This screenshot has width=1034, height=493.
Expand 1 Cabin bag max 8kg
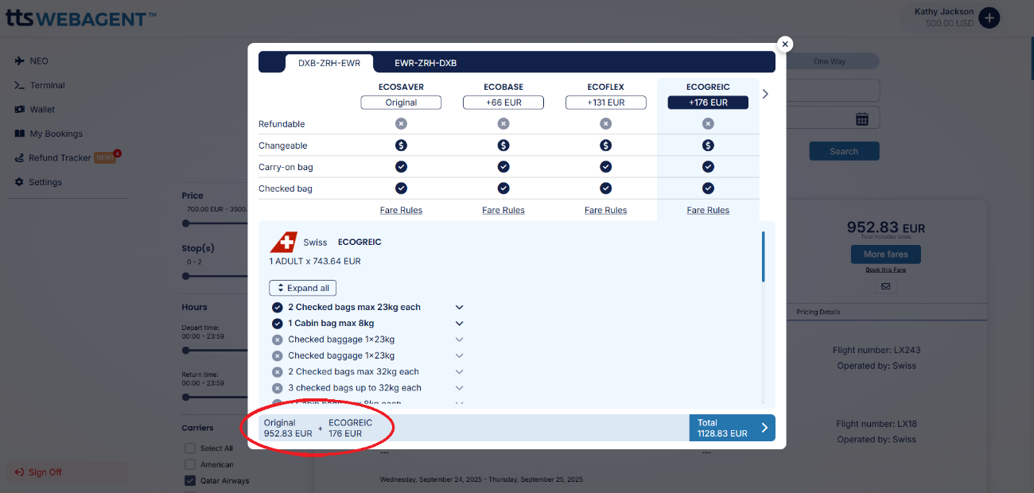point(459,324)
